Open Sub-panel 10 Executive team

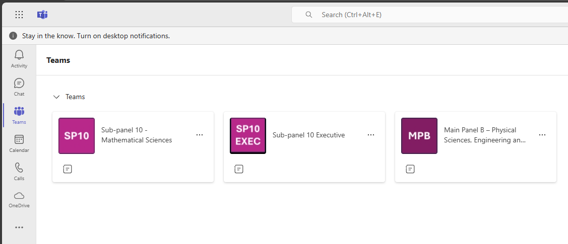[308, 135]
